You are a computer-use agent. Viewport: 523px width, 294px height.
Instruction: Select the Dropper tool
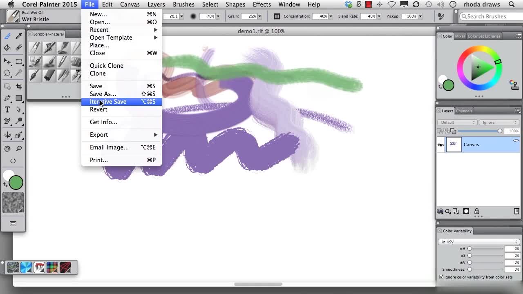[19, 36]
